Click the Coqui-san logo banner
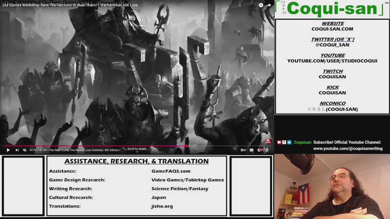 pyautogui.click(x=332, y=9)
